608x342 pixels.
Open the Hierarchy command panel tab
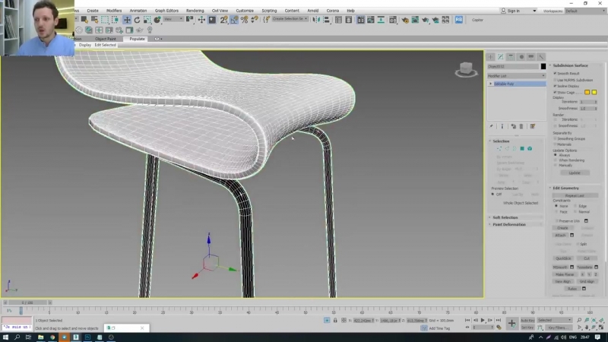point(511,57)
